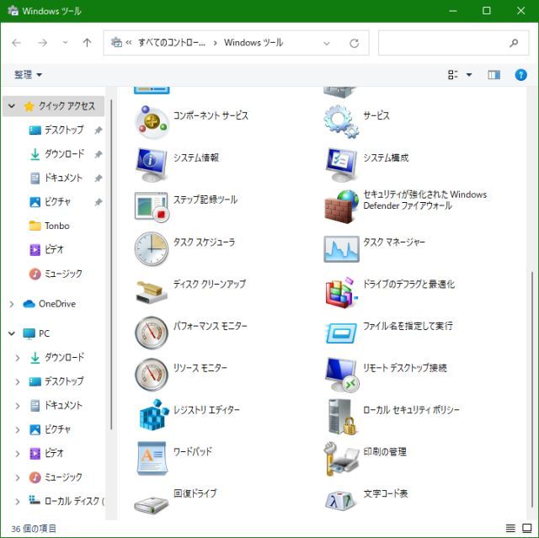The image size is (539, 538).
Task: Click the タスク マネージャー label text
Action: (x=394, y=242)
